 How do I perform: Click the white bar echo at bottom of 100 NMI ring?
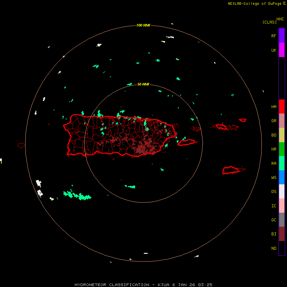(146, 253)
